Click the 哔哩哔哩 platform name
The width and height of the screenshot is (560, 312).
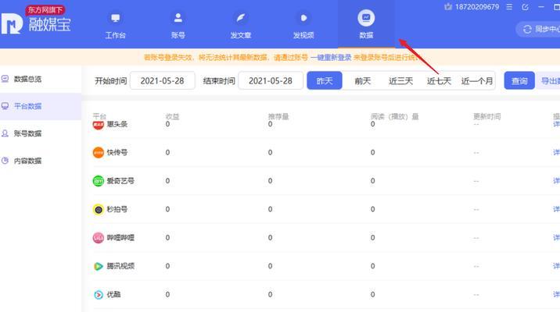coord(120,238)
